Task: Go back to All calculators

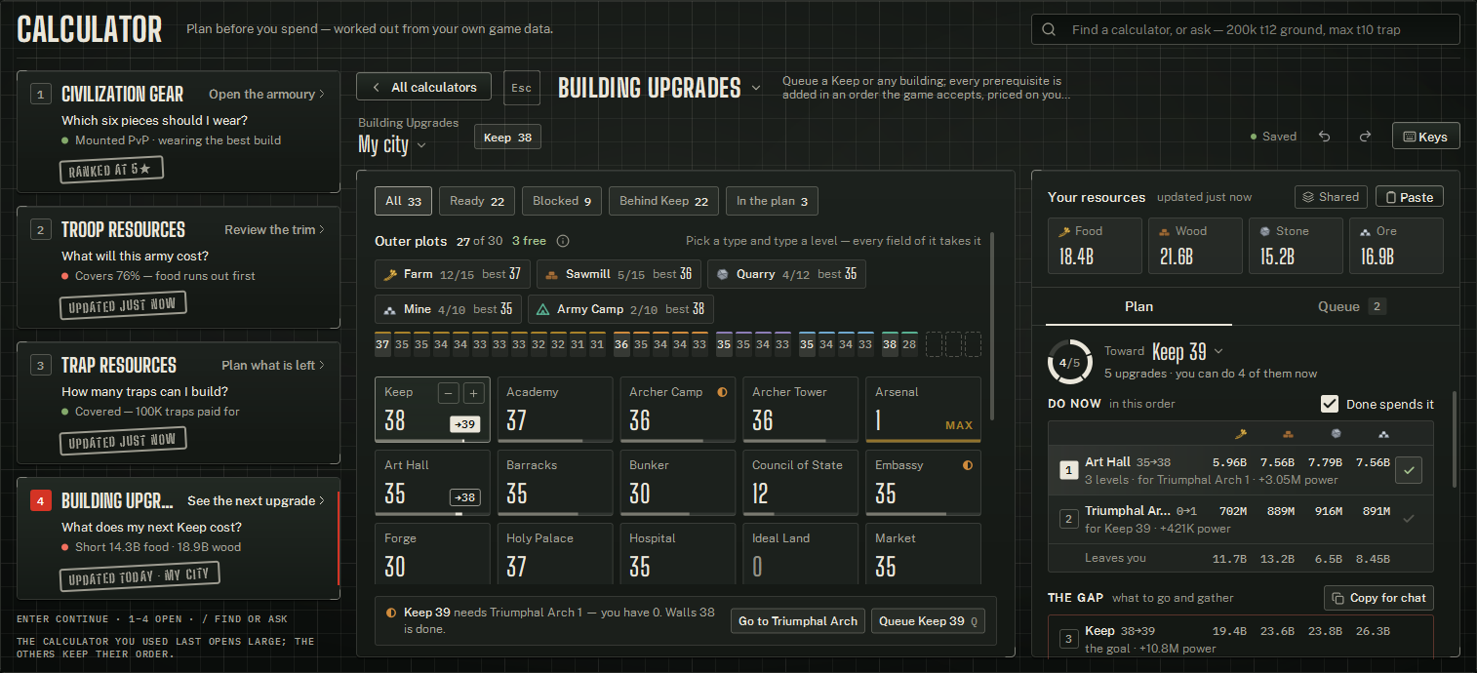Action: click(424, 88)
